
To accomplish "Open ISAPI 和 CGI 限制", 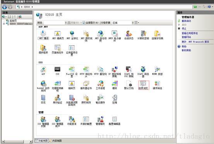I will click(x=129, y=72).
